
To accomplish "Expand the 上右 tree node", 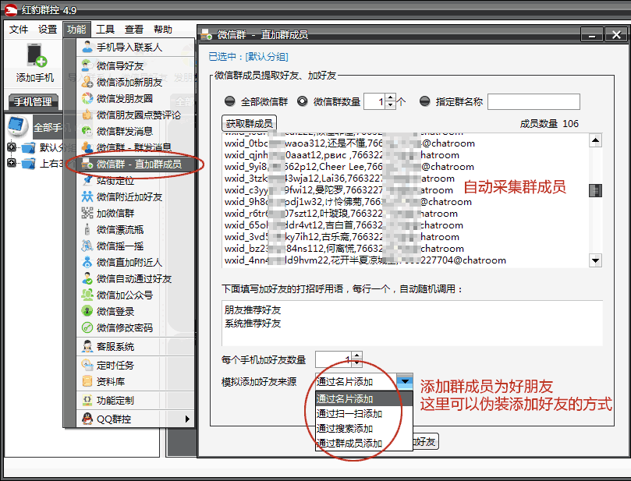I will 12,163.
